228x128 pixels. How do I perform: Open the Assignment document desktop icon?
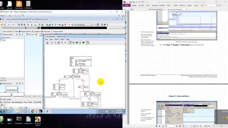(x=28, y=120)
